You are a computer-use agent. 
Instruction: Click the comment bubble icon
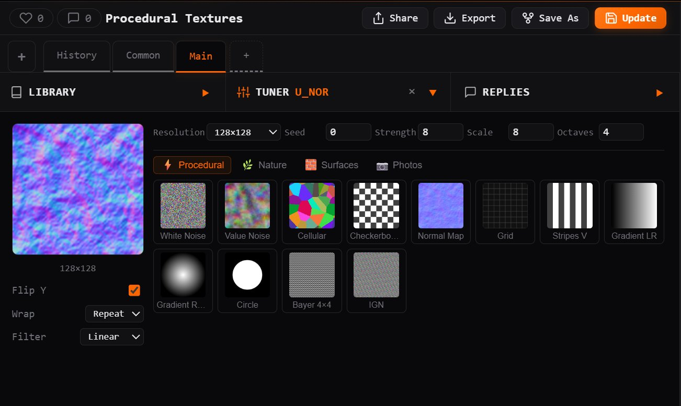click(74, 18)
